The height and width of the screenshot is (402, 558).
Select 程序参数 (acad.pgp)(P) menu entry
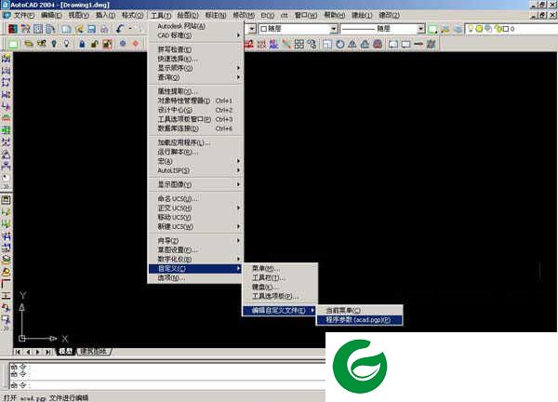tap(359, 320)
